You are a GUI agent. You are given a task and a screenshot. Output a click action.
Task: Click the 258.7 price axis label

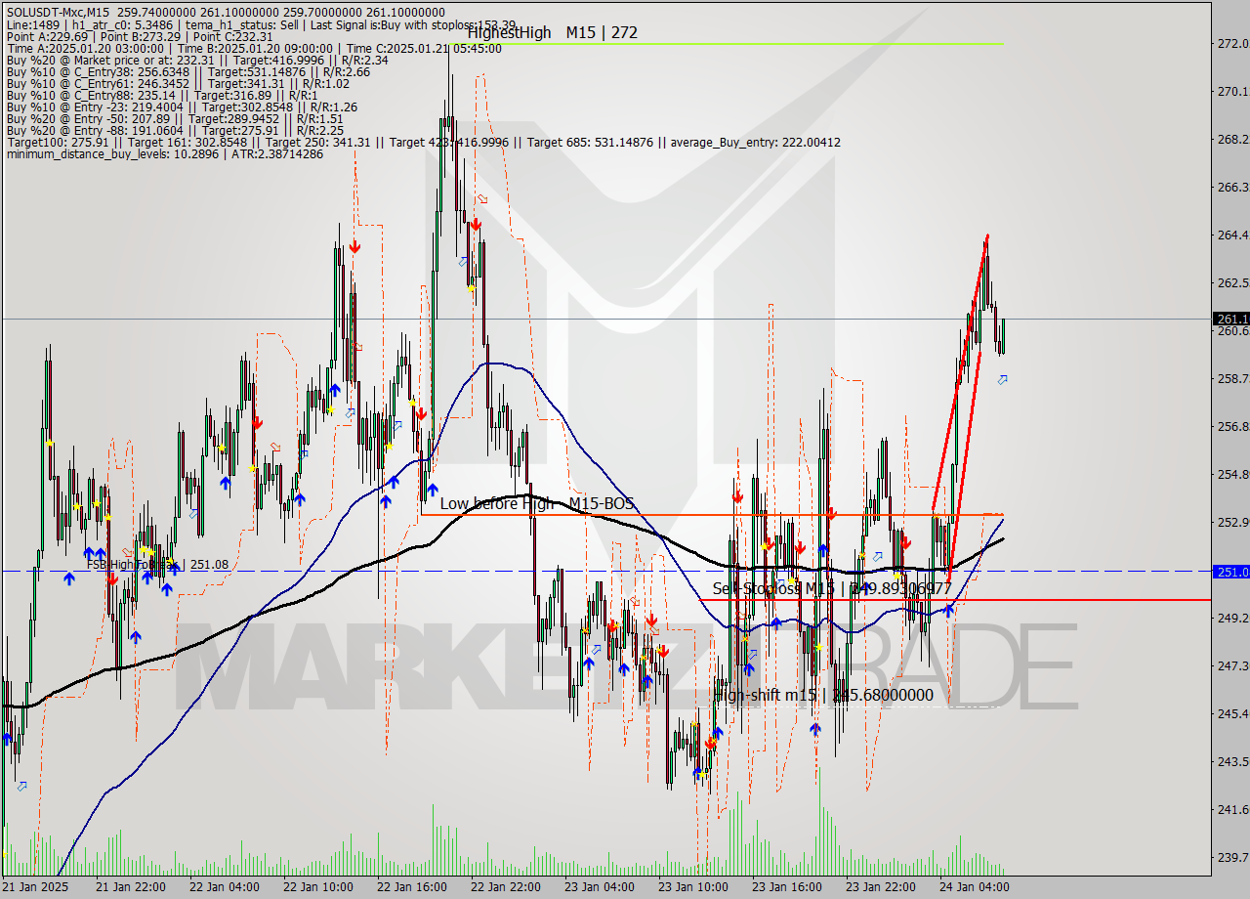pos(1232,379)
